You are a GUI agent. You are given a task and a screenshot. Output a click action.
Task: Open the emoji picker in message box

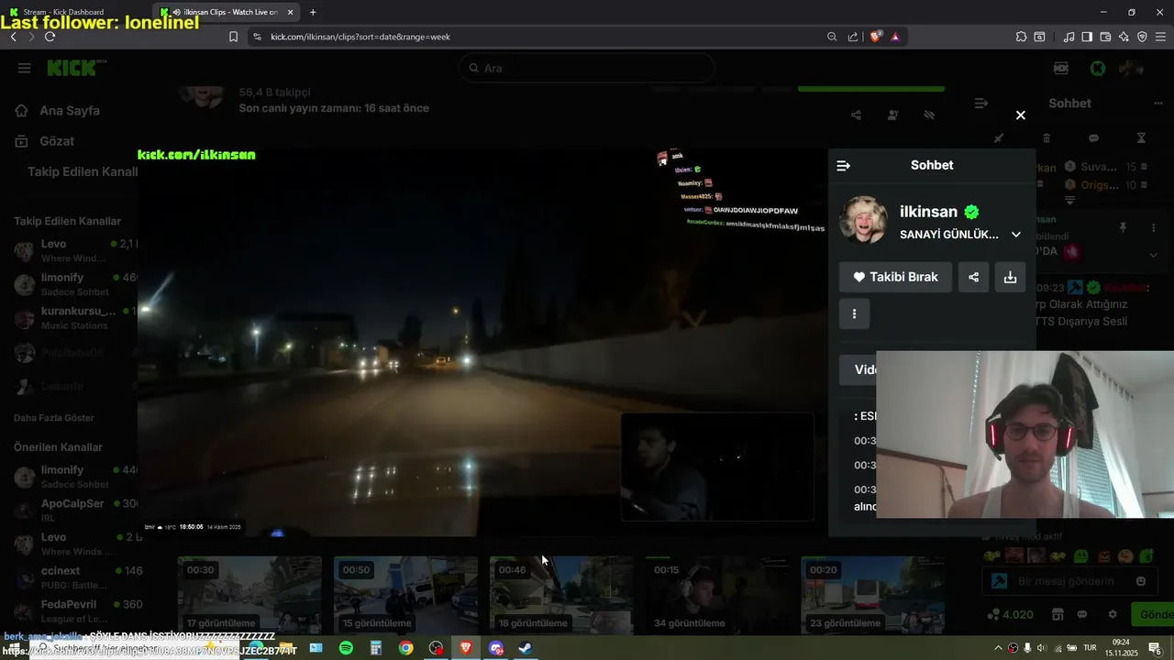pos(1141,581)
